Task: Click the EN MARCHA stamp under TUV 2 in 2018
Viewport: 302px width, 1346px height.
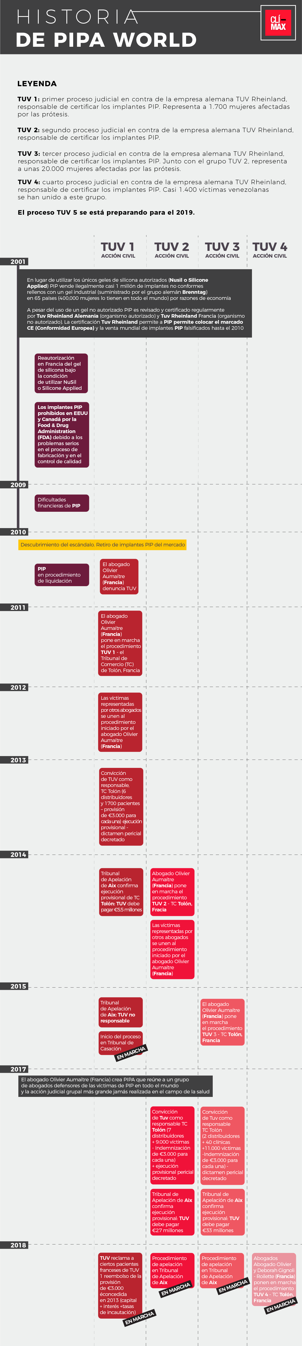Action: pyautogui.click(x=176, y=1289)
